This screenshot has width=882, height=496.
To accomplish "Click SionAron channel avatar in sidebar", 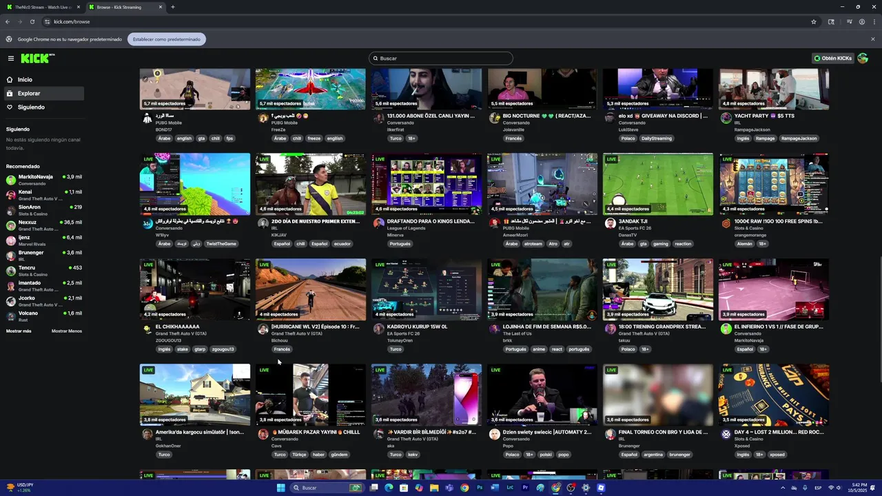I will click(x=11, y=210).
